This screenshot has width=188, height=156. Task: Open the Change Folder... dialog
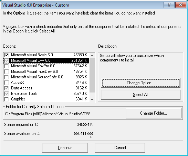point(154,113)
